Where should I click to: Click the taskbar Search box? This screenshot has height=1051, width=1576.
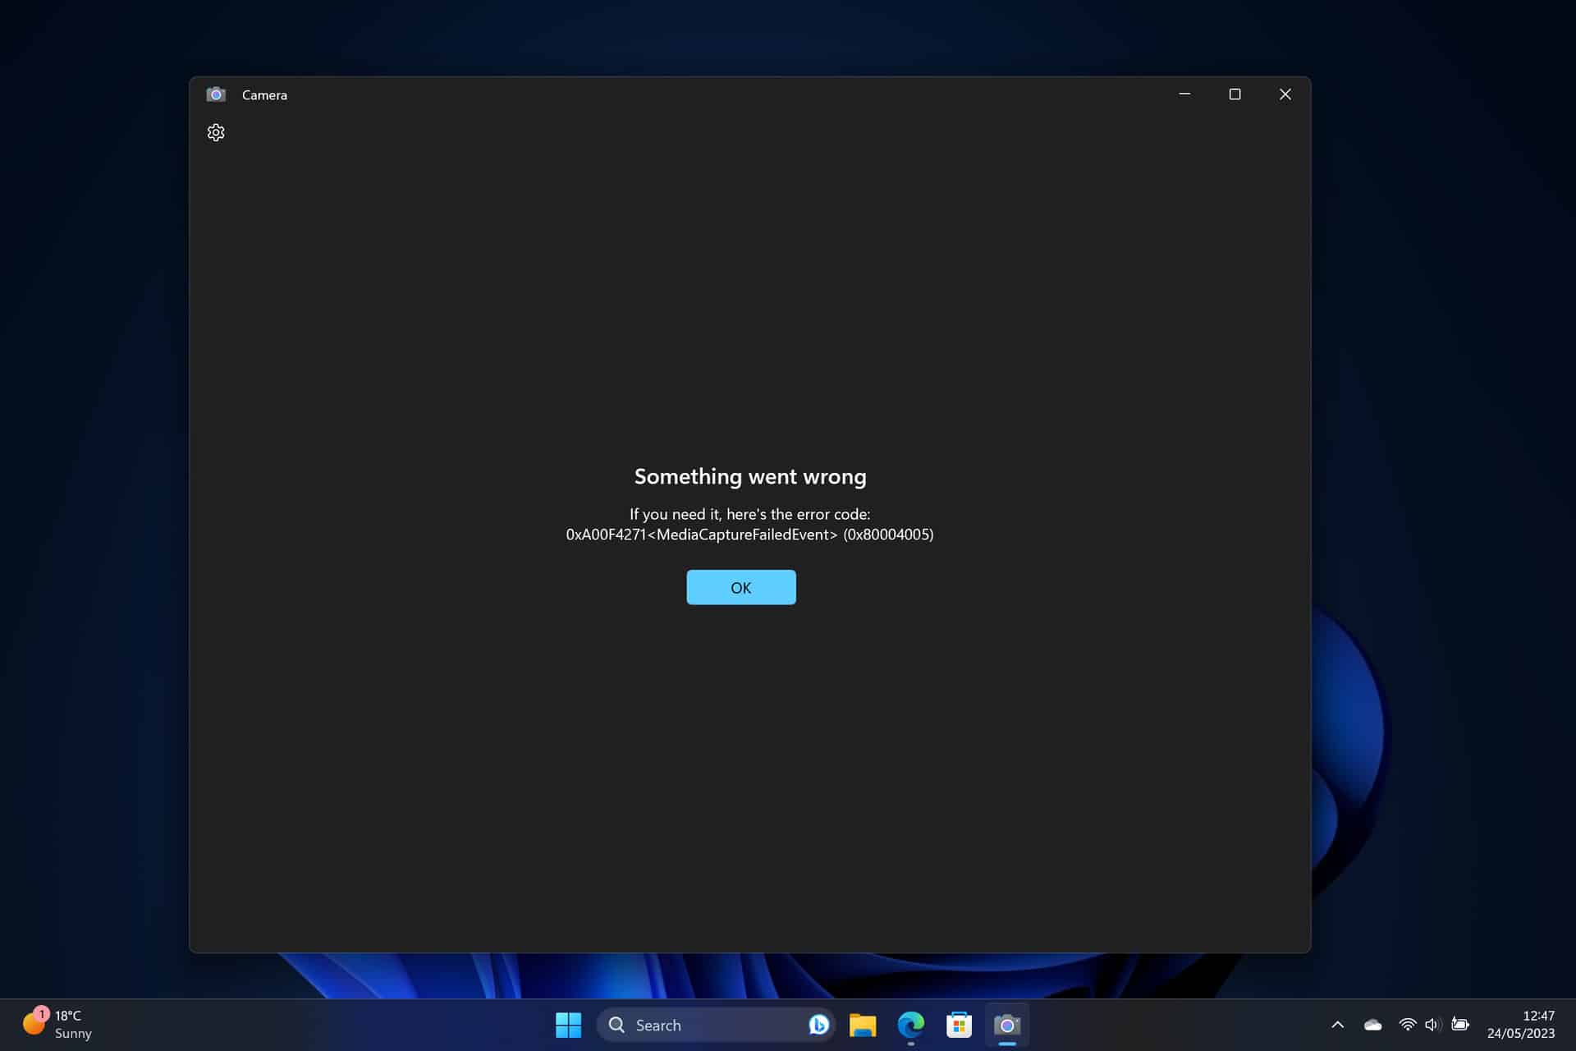[716, 1025]
